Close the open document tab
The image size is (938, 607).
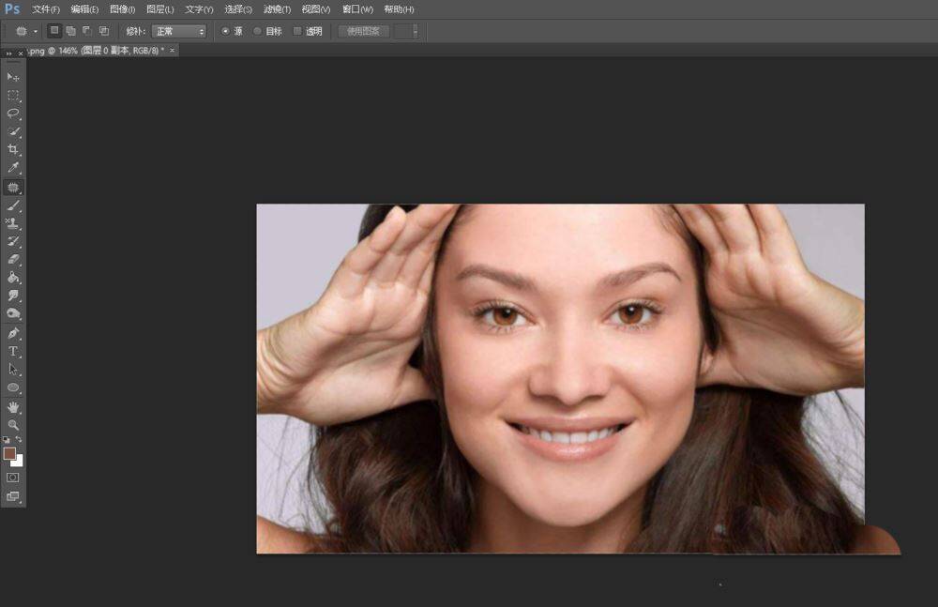pos(172,50)
